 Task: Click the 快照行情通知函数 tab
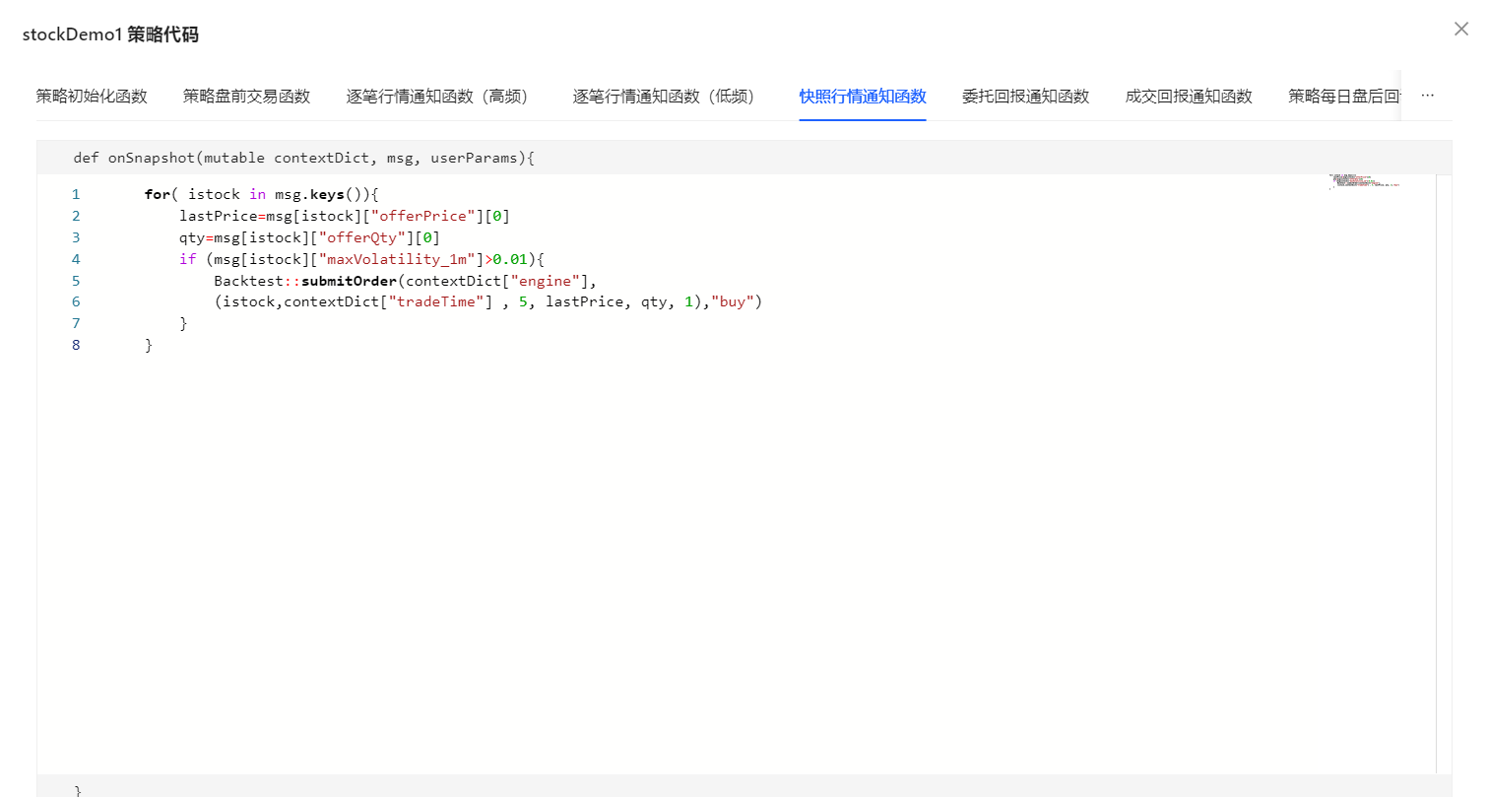863,96
